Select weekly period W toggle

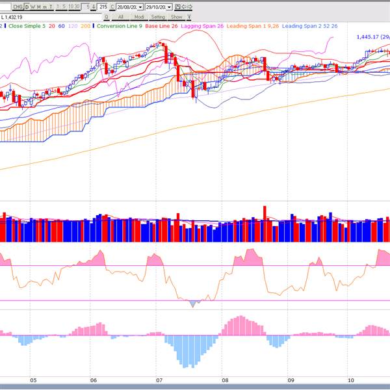[33, 7]
